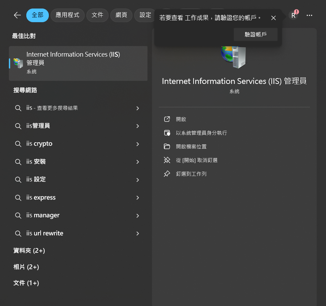Click the search icon beside 'iis manager'
Screen dimensions: 326x306
point(18,216)
